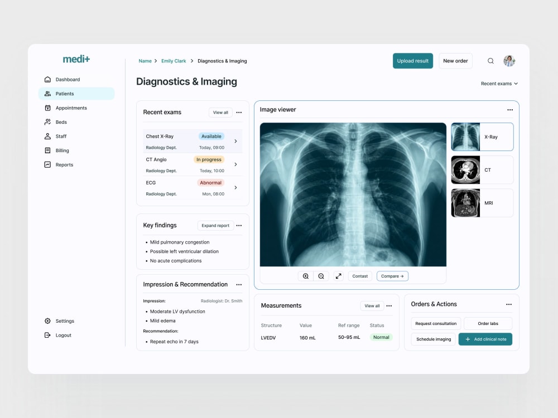Image resolution: width=558 pixels, height=418 pixels.
Task: Click the LVEDV structure cell
Action: (x=268, y=338)
